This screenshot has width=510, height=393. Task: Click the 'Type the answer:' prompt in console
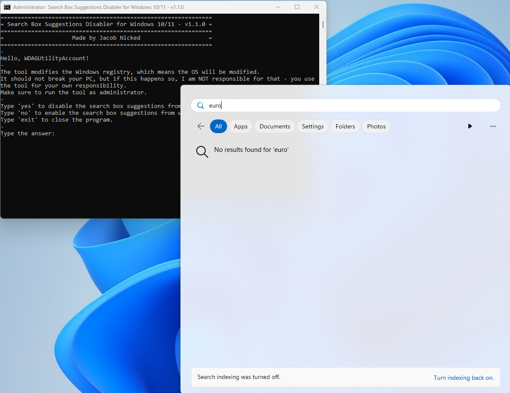pos(28,134)
